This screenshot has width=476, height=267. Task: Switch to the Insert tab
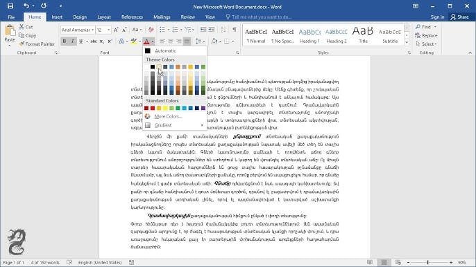57,17
